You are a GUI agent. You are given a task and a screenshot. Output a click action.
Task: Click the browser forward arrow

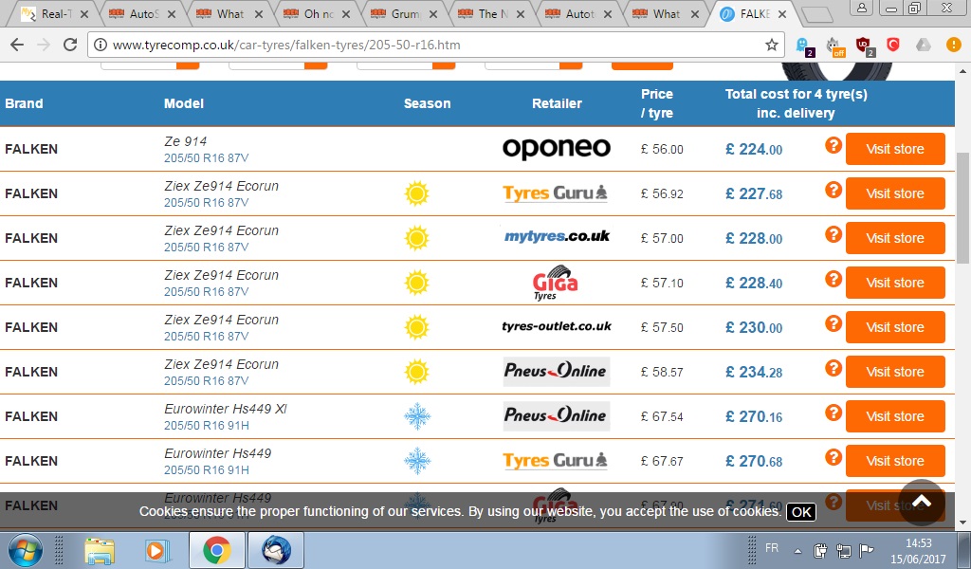click(44, 45)
